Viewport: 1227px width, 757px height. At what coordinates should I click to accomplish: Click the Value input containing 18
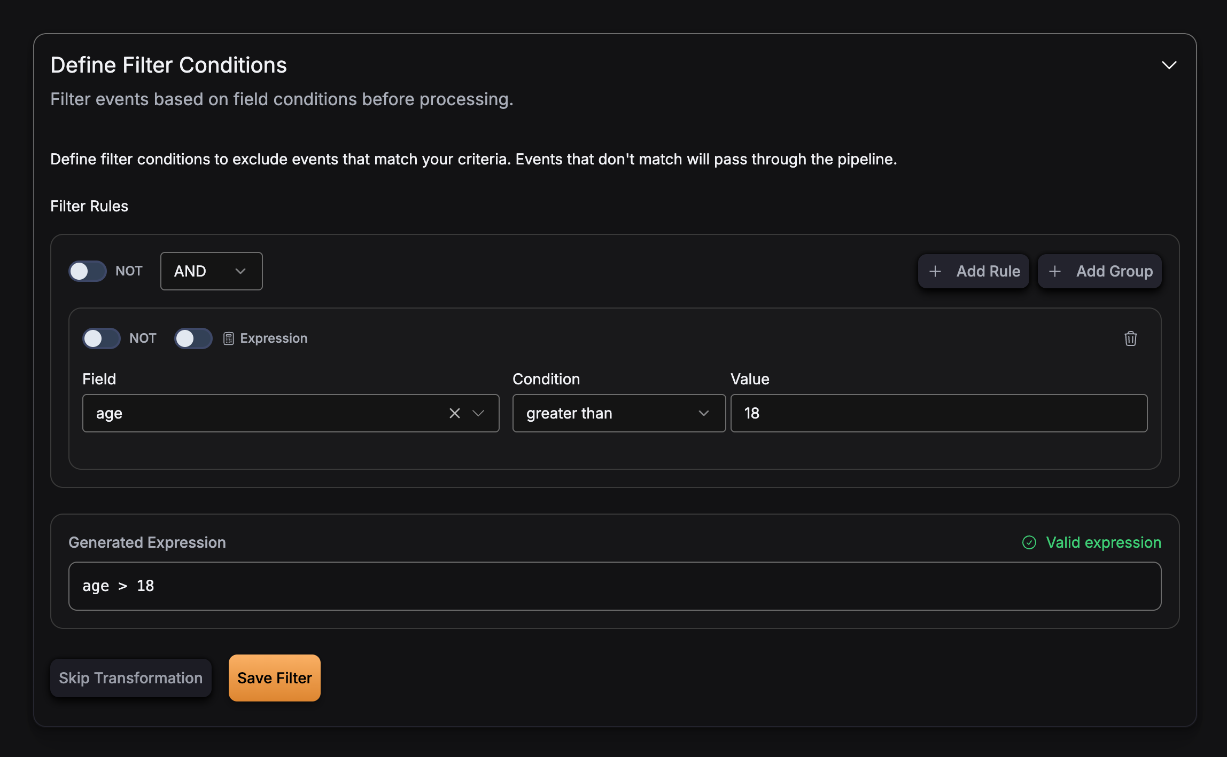[x=938, y=413]
